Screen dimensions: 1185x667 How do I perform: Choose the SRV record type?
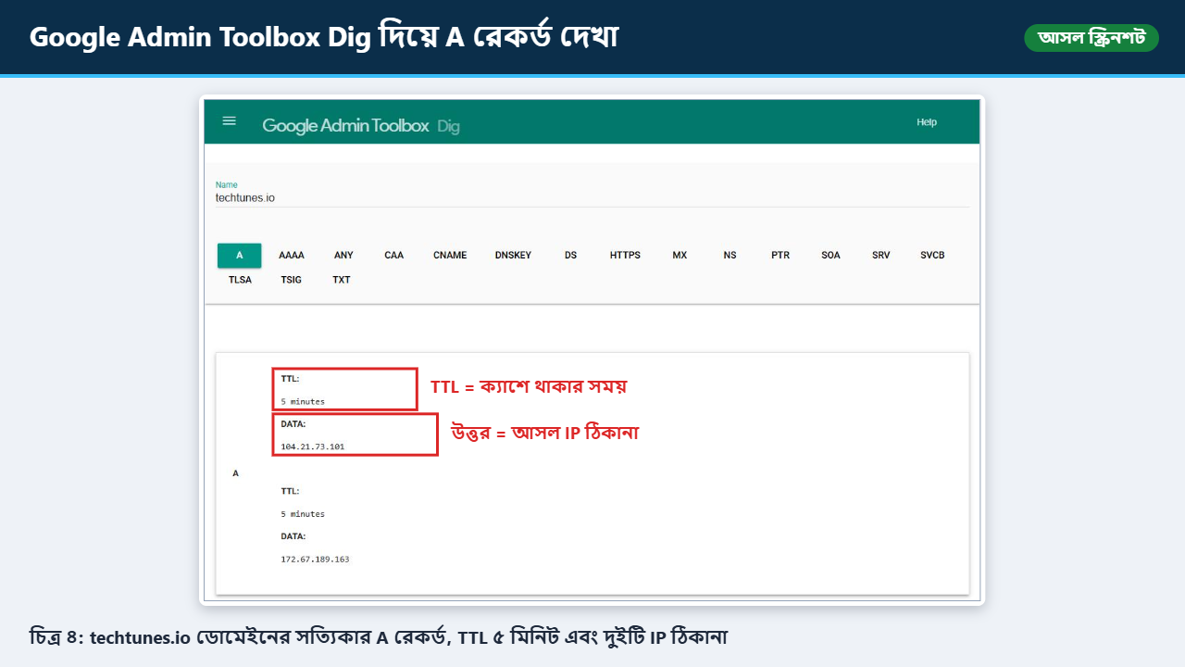point(880,256)
